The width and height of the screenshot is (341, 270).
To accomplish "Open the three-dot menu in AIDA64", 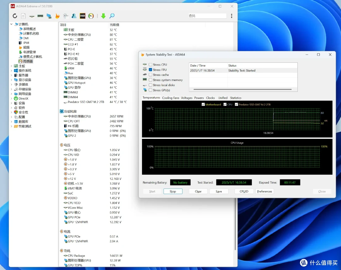I will (232, 16).
